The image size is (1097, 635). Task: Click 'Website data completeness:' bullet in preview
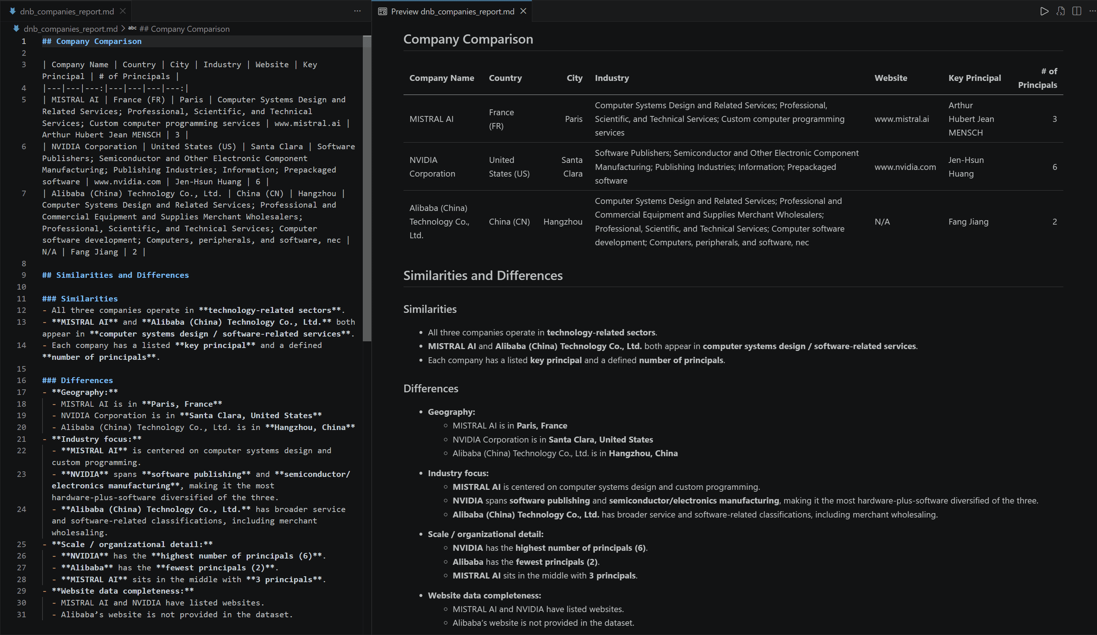tap(484, 595)
